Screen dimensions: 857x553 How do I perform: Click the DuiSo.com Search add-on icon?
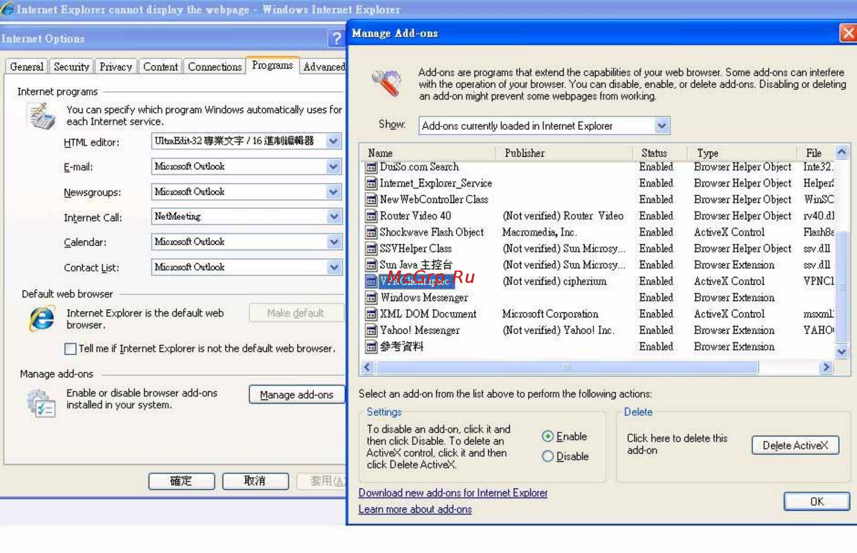coord(371,167)
